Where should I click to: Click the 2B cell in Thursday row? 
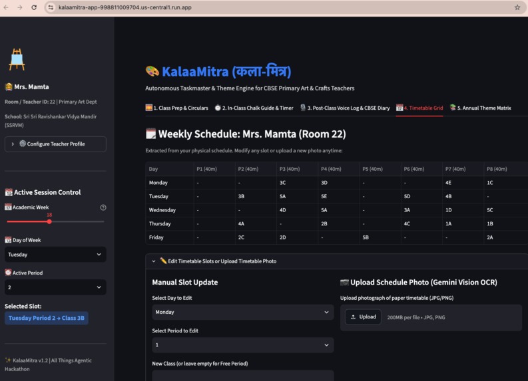(x=338, y=224)
